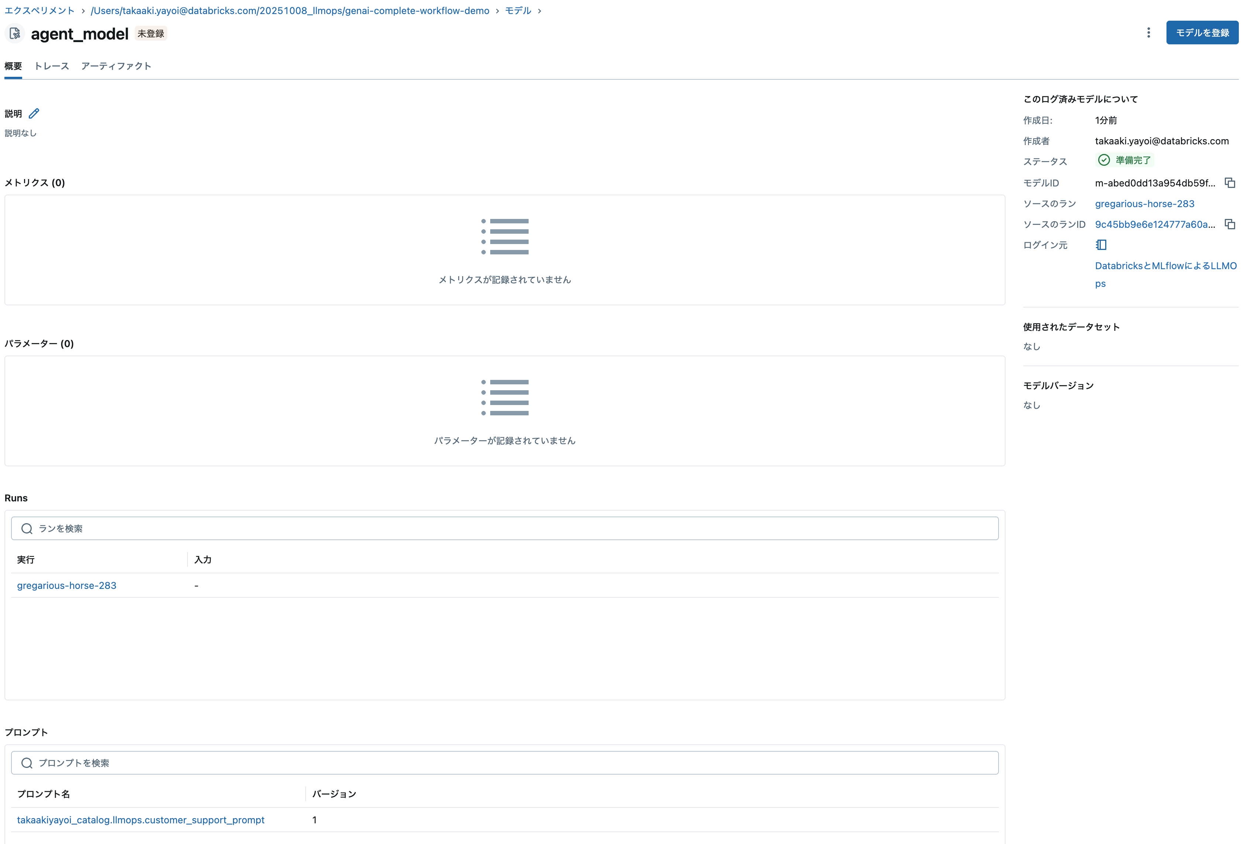
Task: Click the magnifier icon in the Runs search bar
Action: click(26, 528)
